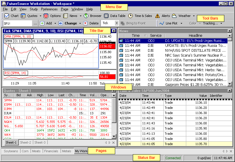Image resolution: width=235 pixels, height=162 pixels.
Task: Click news icon for 'ODJ USDA Terminal Mkt: Herbs'
Action: tap(121, 70)
